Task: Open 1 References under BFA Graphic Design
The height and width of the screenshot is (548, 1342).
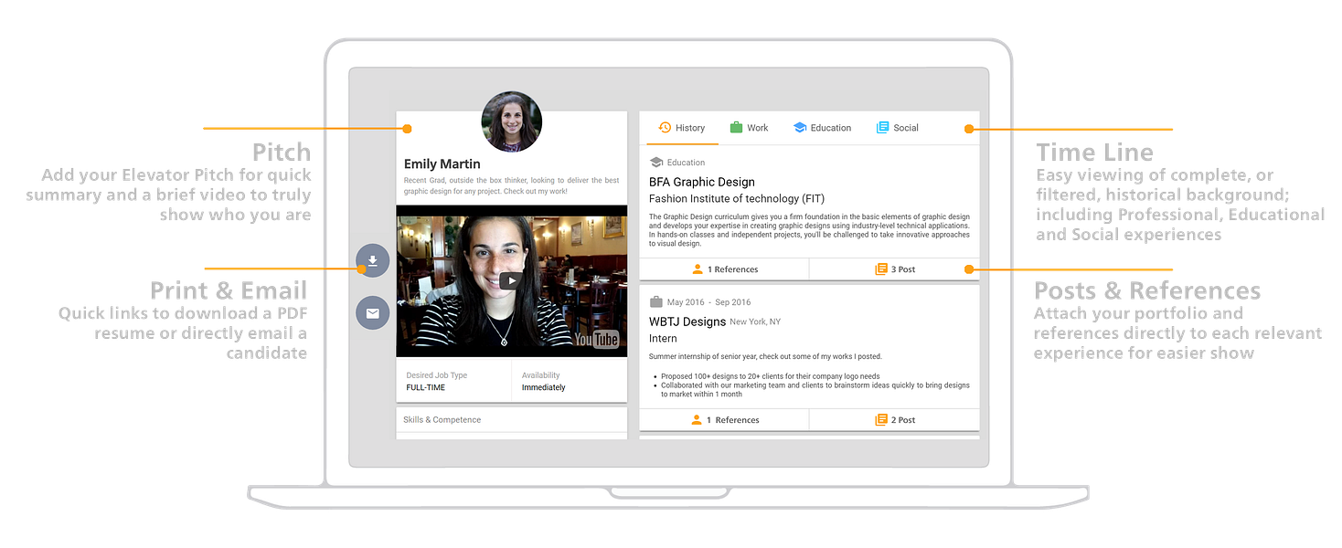Action: coord(725,269)
